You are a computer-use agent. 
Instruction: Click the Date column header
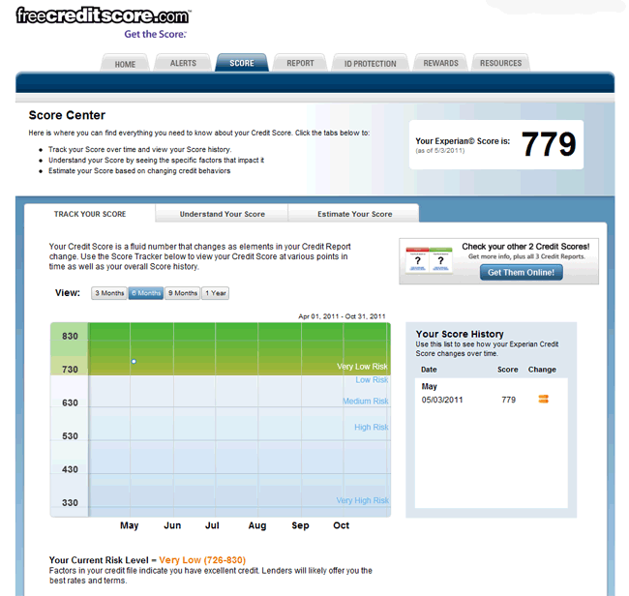[x=429, y=370]
